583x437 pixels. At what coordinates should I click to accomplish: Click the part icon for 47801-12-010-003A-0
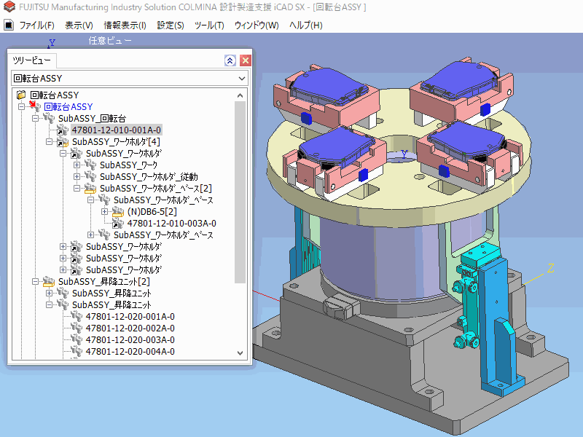point(118,224)
